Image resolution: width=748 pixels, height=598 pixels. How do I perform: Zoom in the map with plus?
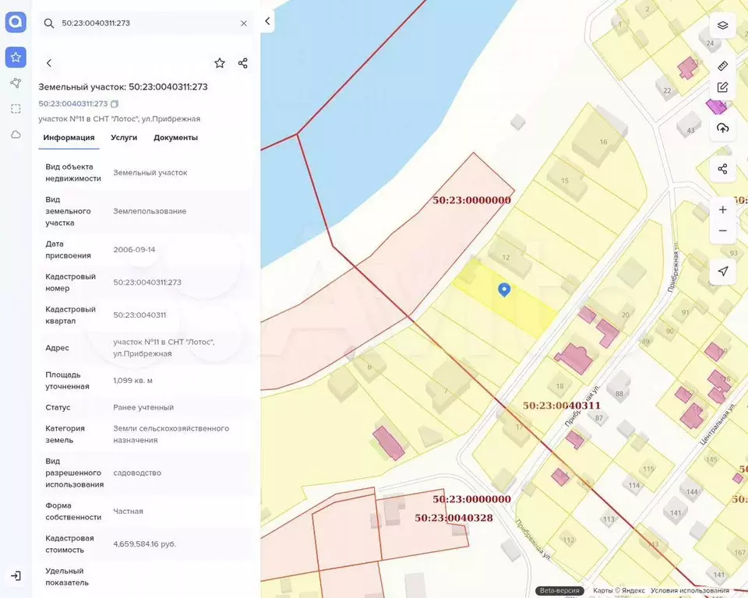pos(723,209)
